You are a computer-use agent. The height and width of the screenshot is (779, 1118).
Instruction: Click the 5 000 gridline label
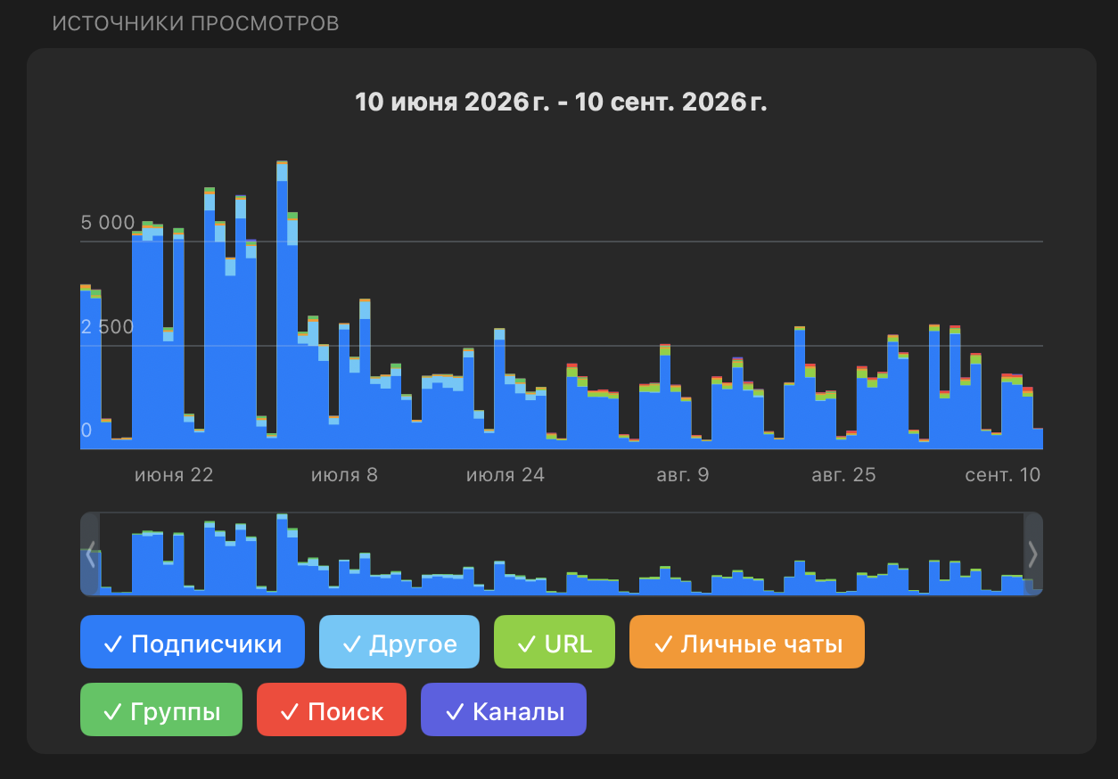tap(108, 222)
